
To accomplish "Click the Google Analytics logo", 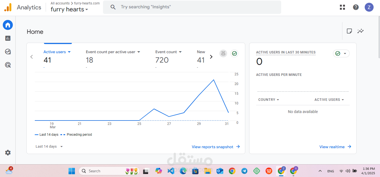I will [8, 7].
